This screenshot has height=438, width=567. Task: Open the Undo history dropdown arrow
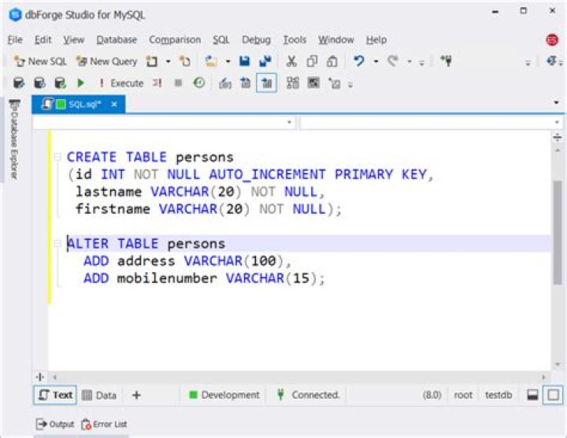(376, 61)
